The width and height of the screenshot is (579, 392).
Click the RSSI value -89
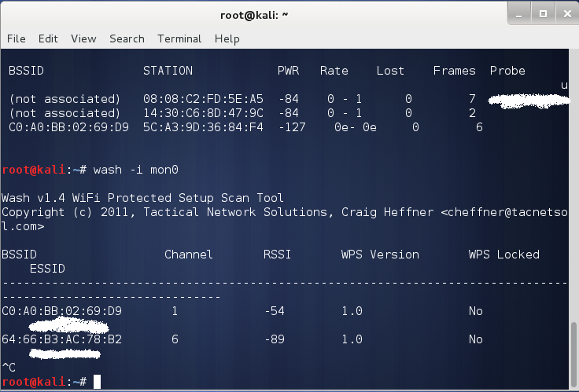click(275, 339)
